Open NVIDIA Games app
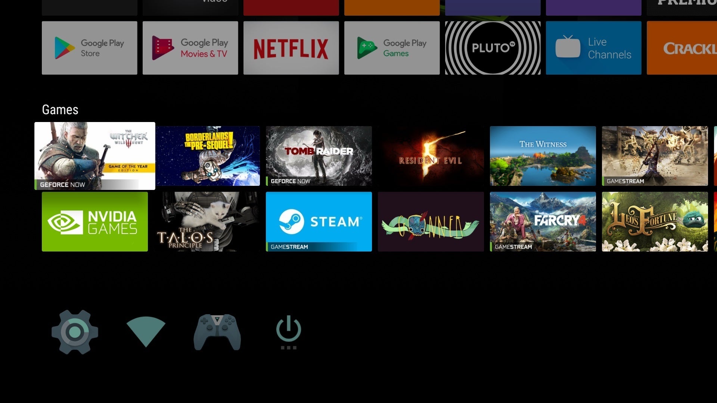The height and width of the screenshot is (403, 717). point(94,221)
